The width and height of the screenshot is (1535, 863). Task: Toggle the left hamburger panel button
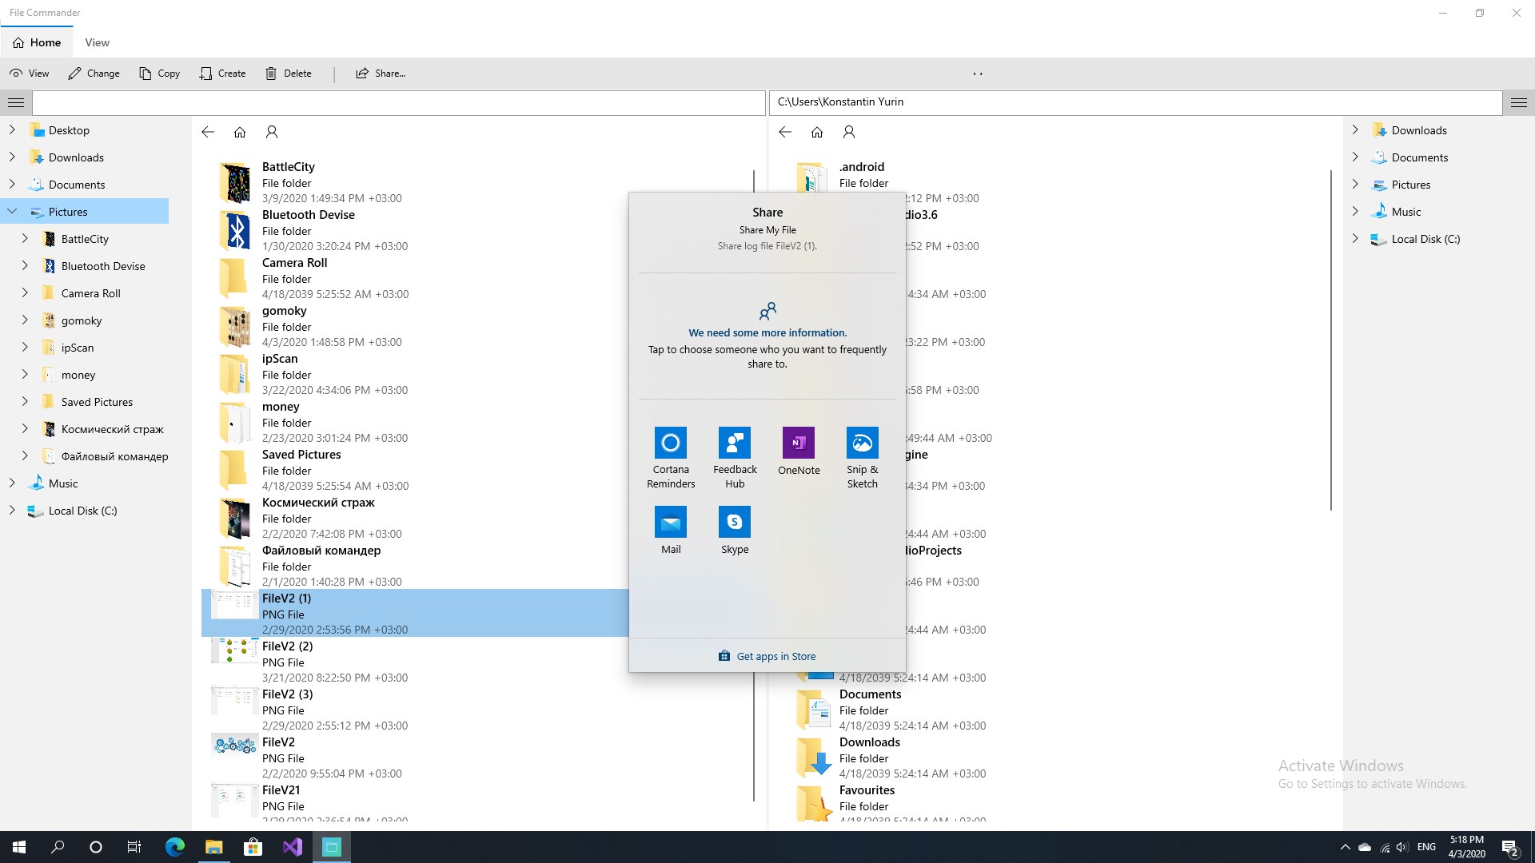point(15,102)
